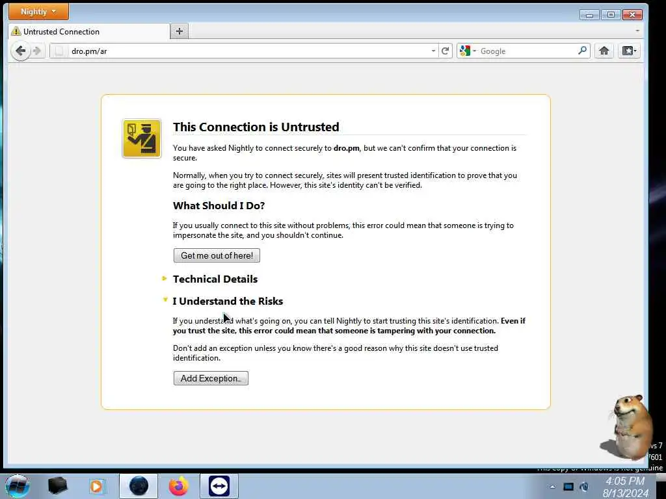Click the search magnifier icon
The width and height of the screenshot is (666, 499).
click(x=583, y=51)
